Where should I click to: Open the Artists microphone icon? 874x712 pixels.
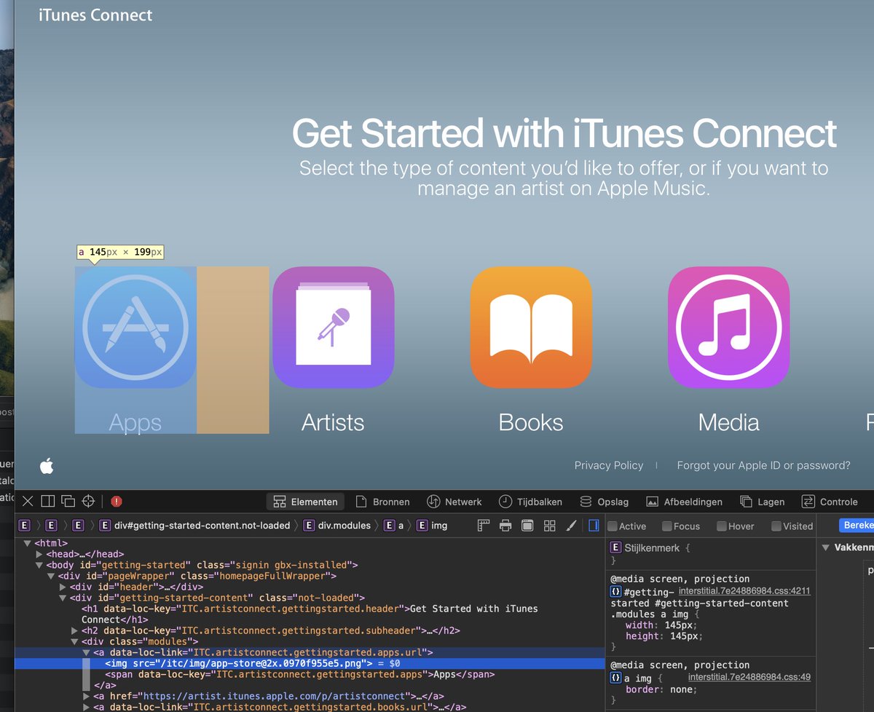point(333,328)
